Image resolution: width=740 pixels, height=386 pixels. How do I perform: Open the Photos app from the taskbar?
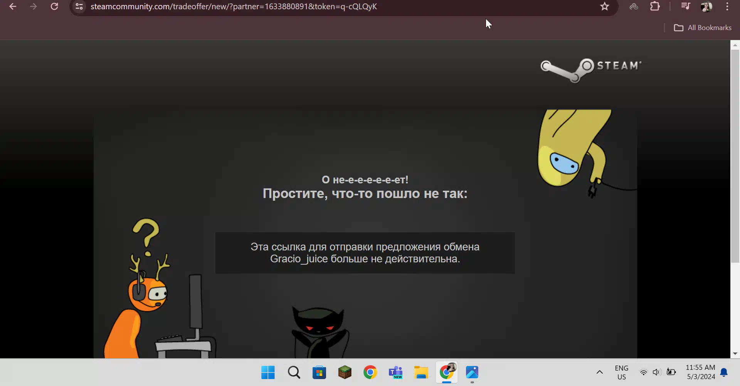coord(472,373)
